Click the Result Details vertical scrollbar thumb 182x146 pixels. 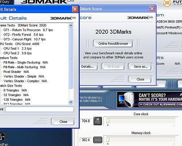coord(71,58)
